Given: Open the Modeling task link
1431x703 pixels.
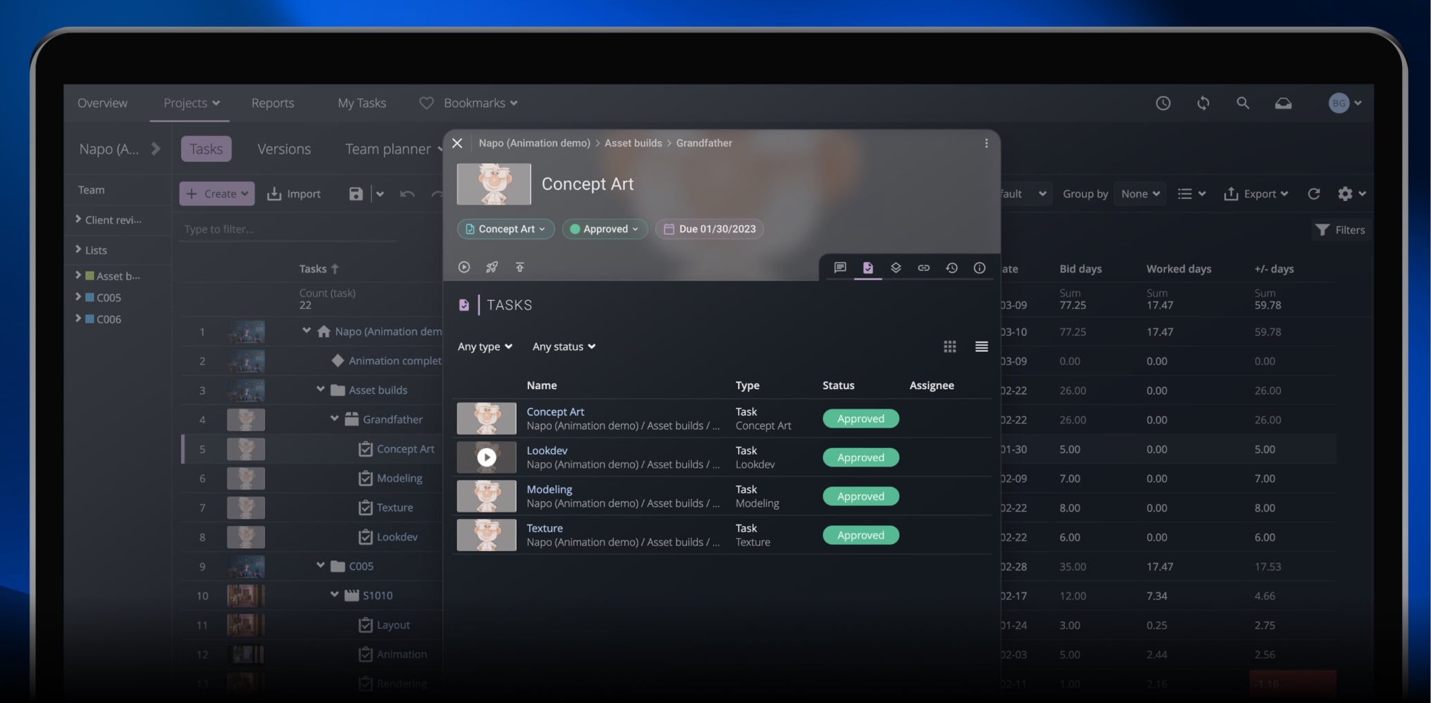Looking at the screenshot, I should (549, 489).
